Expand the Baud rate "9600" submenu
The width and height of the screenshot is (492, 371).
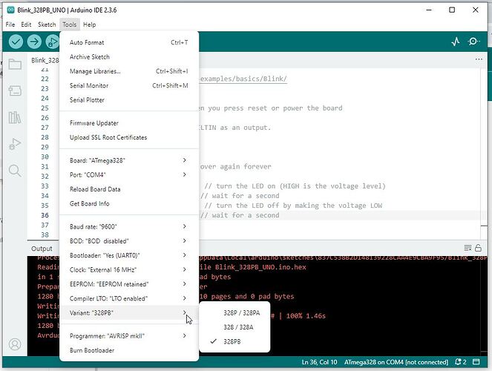tap(129, 226)
